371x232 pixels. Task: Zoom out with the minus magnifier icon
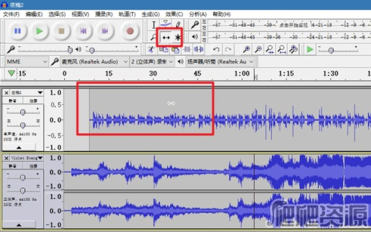tap(258, 49)
